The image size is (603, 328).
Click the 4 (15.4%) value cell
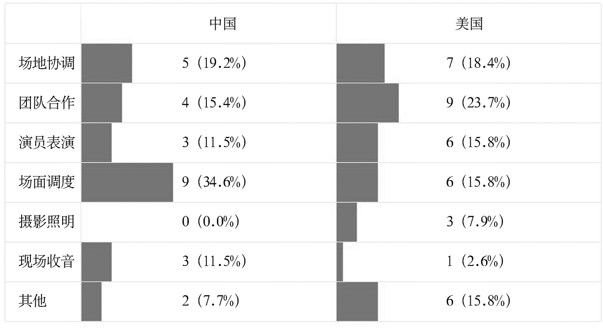[214, 103]
